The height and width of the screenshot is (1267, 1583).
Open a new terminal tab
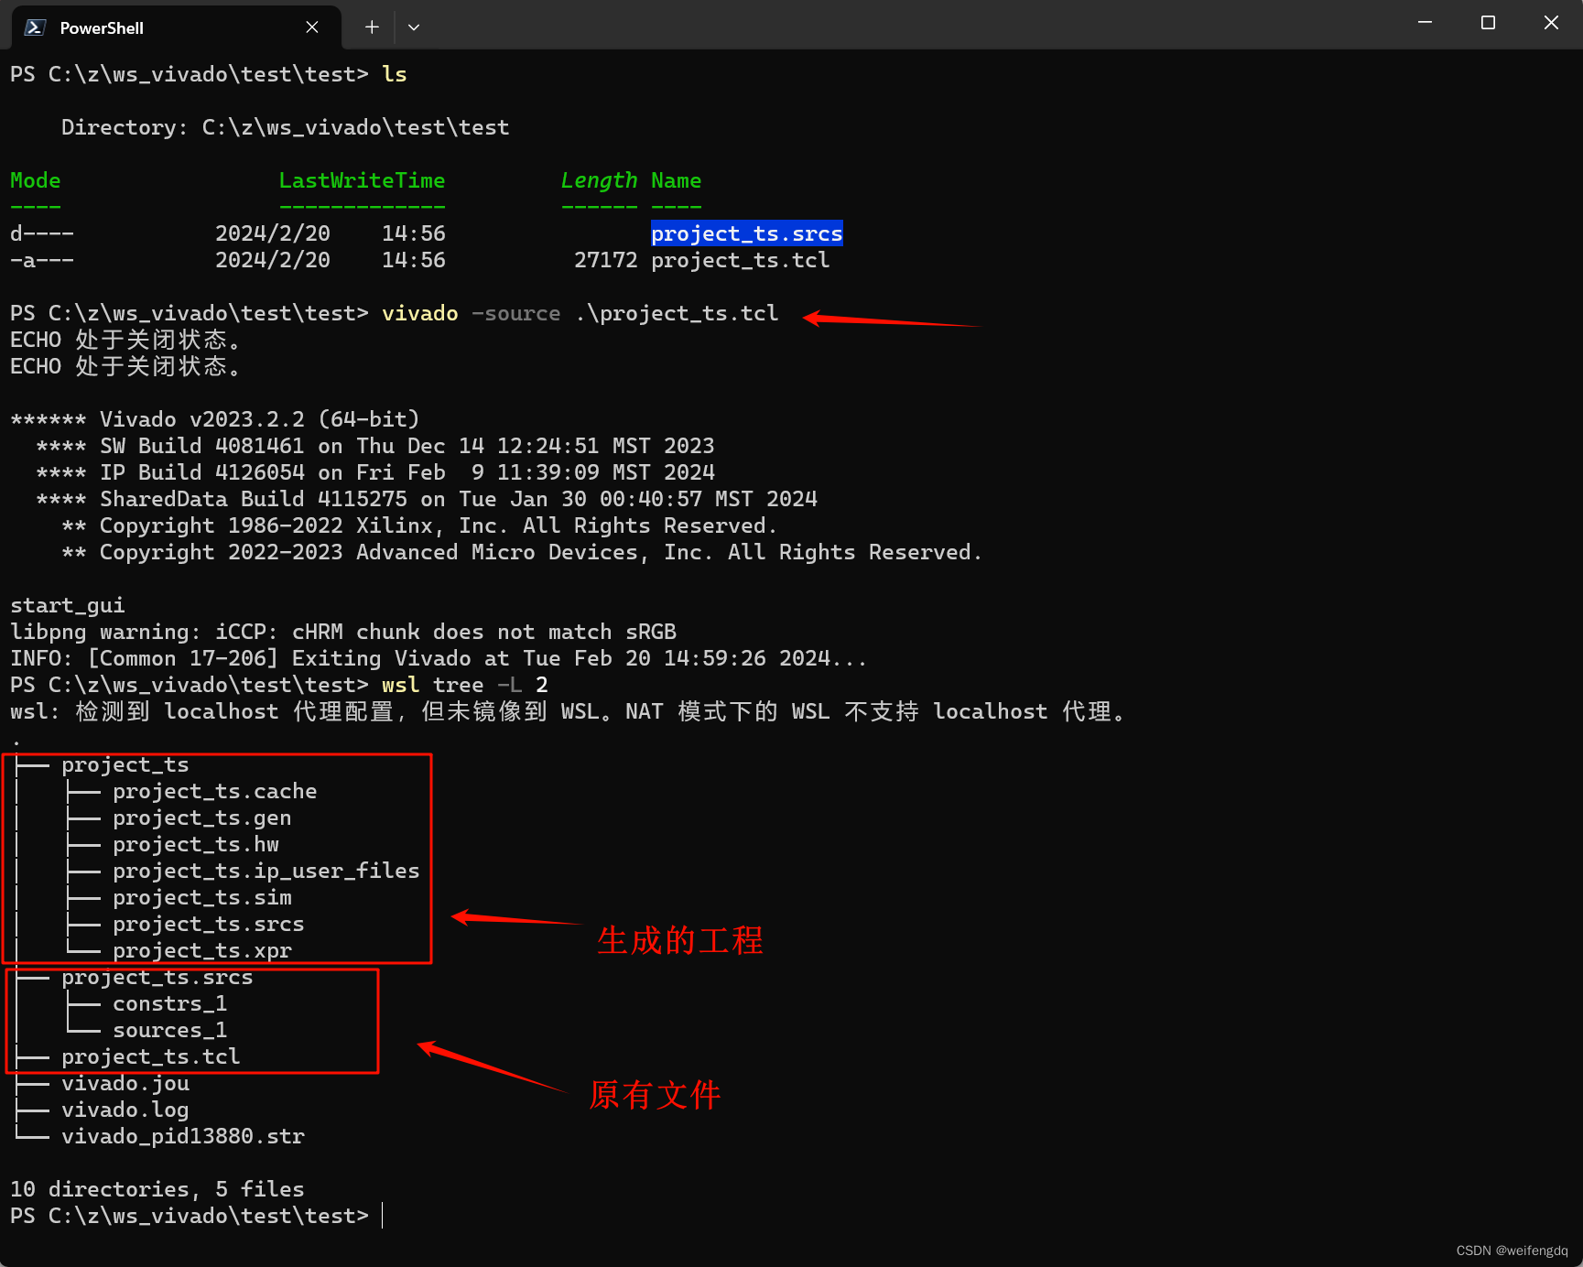pos(372,27)
